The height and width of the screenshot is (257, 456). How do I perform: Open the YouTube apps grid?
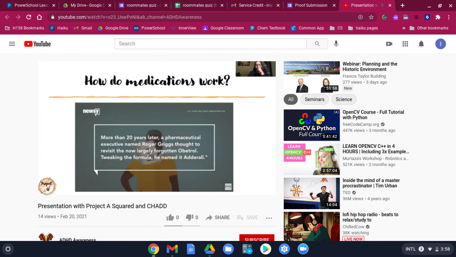[x=405, y=44]
